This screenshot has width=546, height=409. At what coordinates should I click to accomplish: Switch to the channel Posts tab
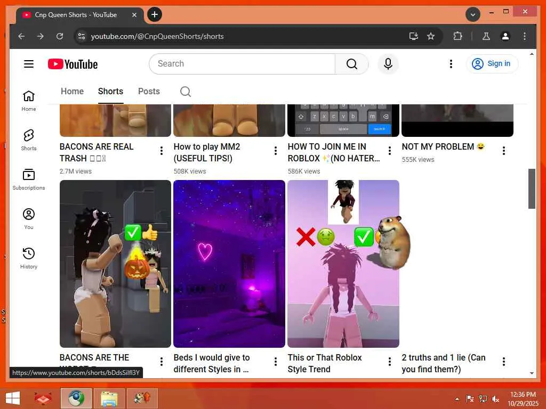149,91
